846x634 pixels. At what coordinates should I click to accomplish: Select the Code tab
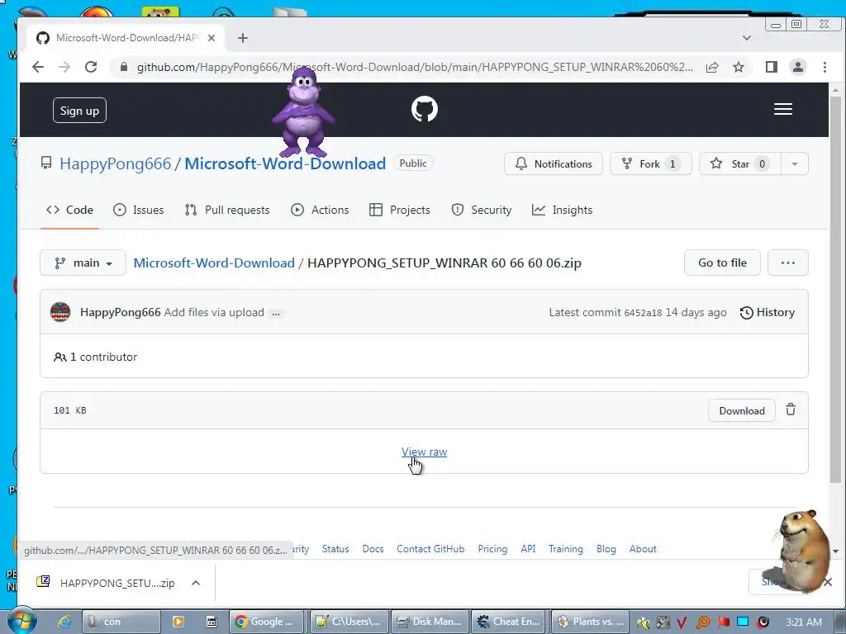pyautogui.click(x=69, y=210)
